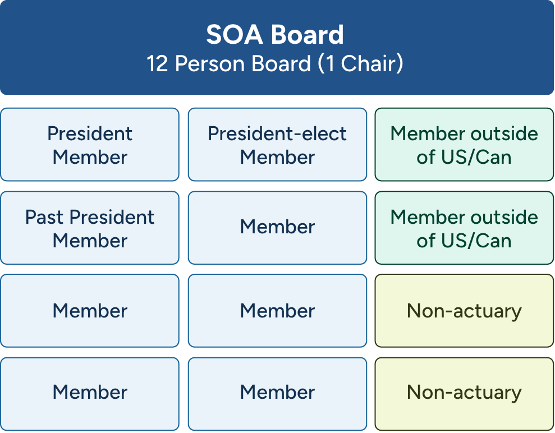This screenshot has height=433, width=555.
Task: Click 'of US/Can' text in the top green box
Action: click(464, 157)
